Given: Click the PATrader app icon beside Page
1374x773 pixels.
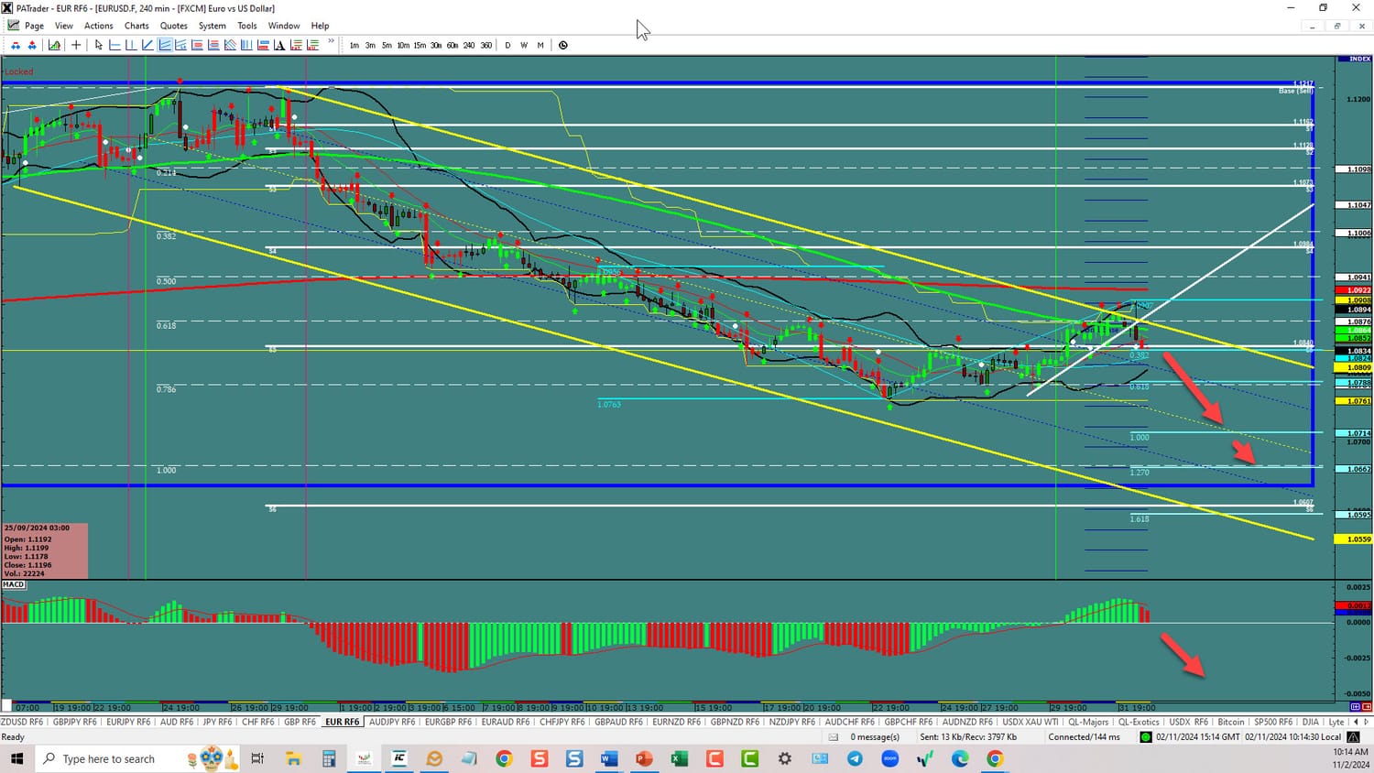Looking at the screenshot, I should 13,26.
